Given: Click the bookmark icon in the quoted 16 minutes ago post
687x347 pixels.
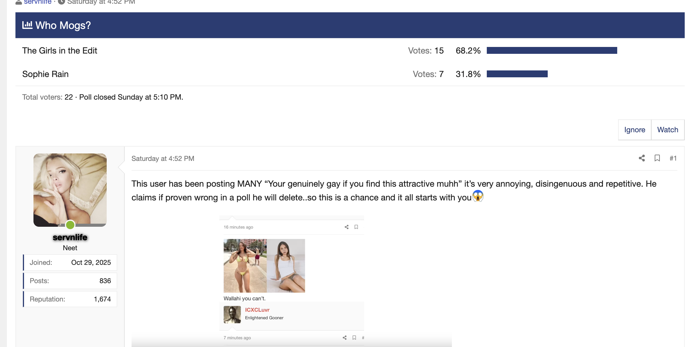Looking at the screenshot, I should tap(356, 227).
